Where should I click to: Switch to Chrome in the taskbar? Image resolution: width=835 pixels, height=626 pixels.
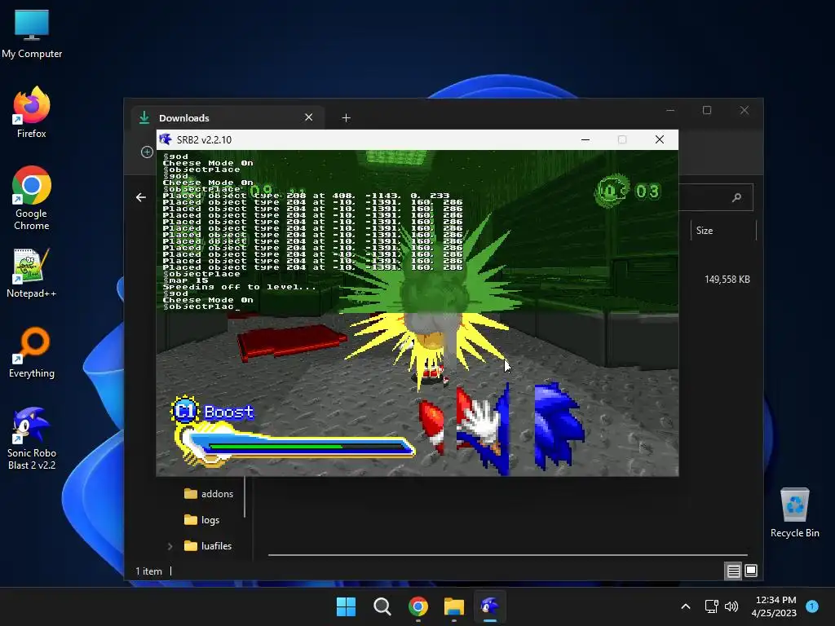418,606
